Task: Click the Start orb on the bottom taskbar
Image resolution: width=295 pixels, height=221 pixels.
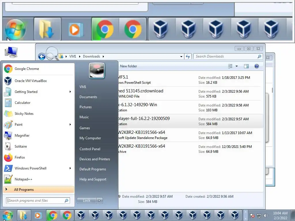Action: coord(8,216)
